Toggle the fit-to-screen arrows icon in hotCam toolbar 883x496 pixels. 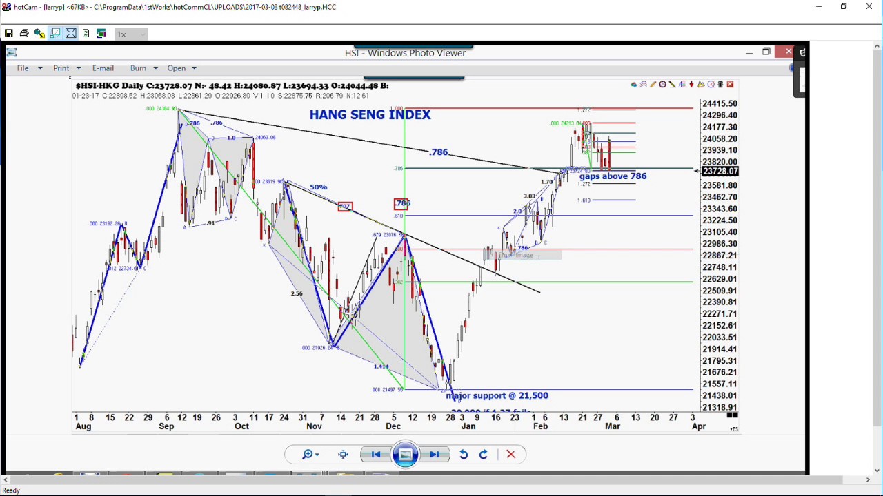click(x=70, y=33)
